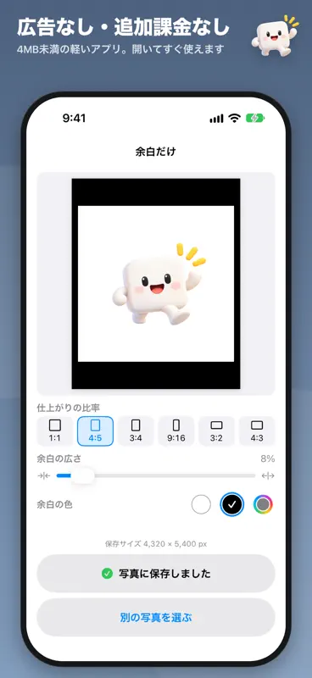Click the 広告なし・追加課金なし headline
The image size is (312, 678).
[x=123, y=28]
